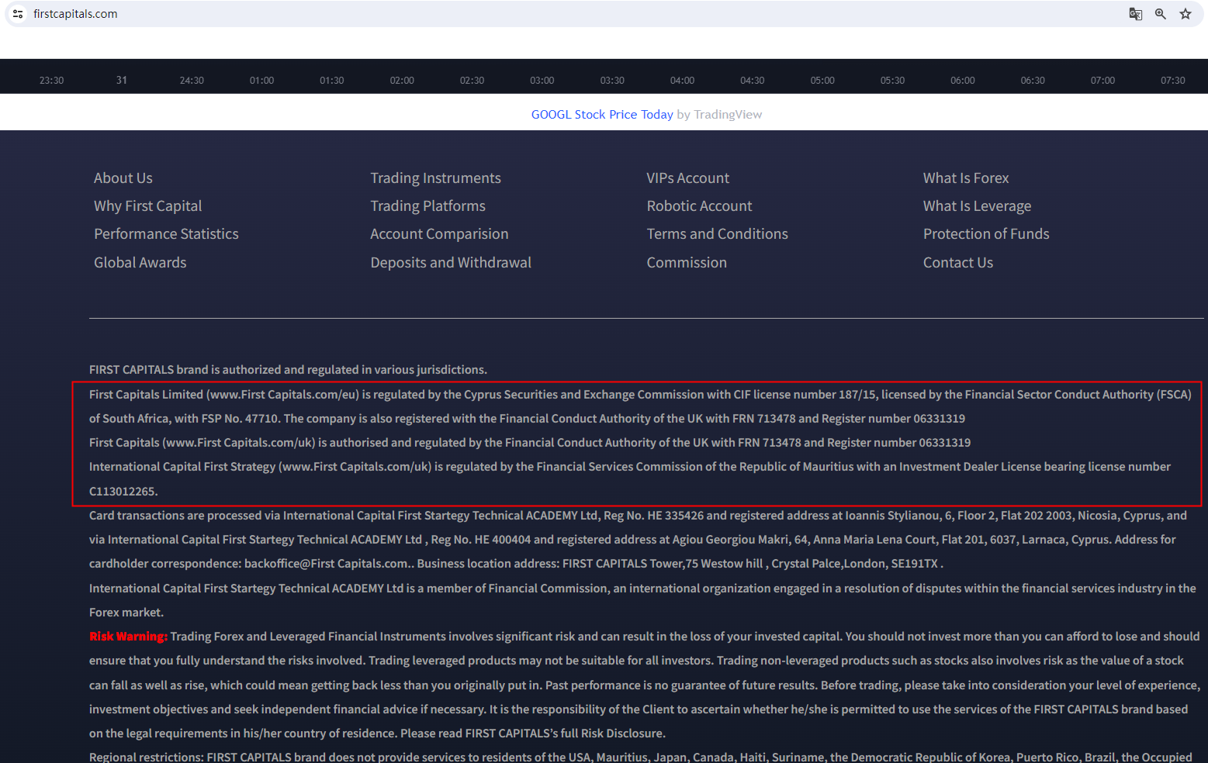The width and height of the screenshot is (1208, 763).
Task: Click the 'Reg No. HE 400404' text
Action: [480, 540]
